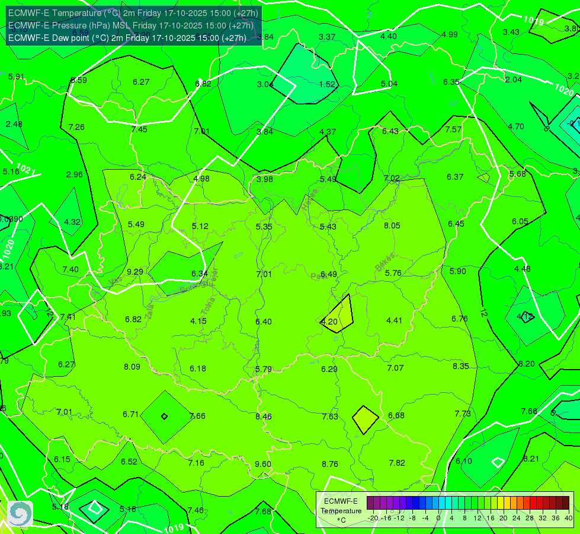Click the 7.63 dew point value

coord(330,417)
